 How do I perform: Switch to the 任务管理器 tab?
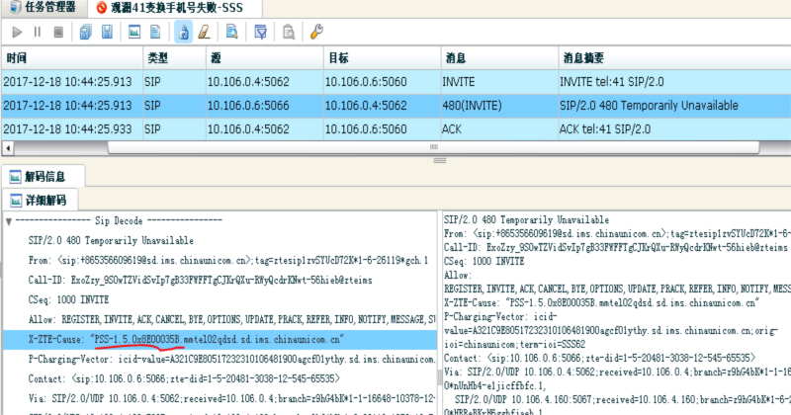(x=44, y=8)
